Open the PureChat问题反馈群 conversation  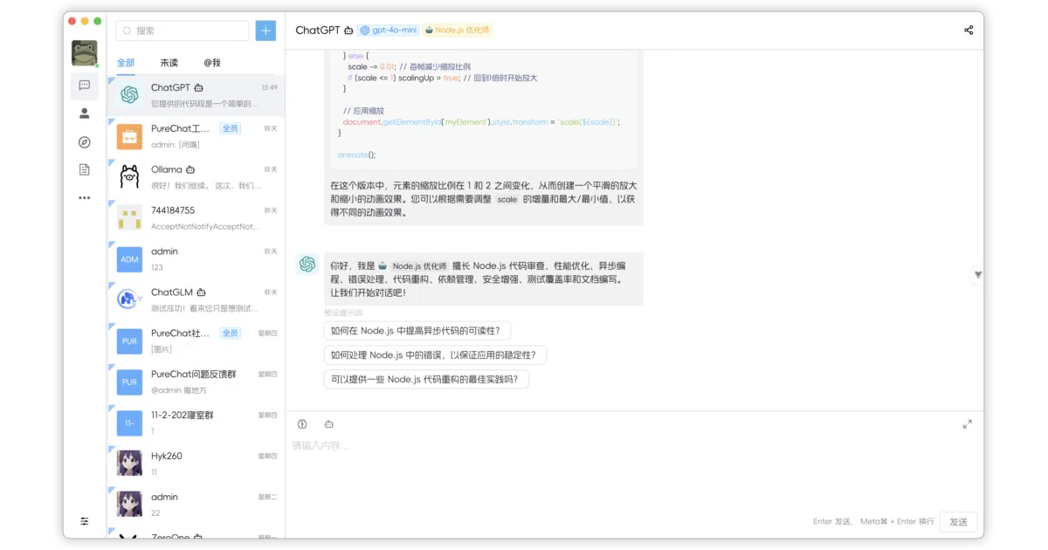pyautogui.click(x=196, y=382)
